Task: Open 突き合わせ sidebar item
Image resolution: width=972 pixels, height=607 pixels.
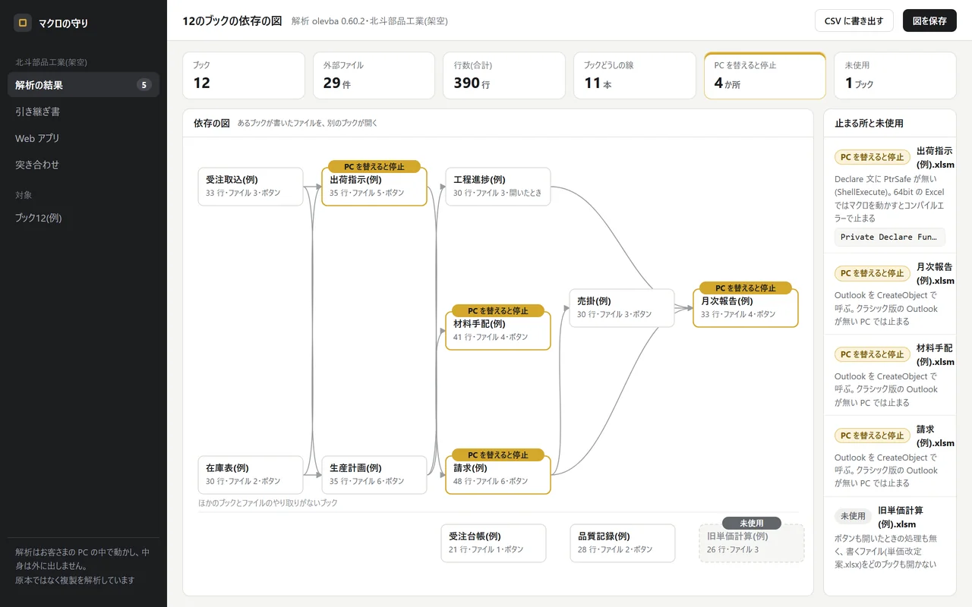Action: (x=84, y=165)
